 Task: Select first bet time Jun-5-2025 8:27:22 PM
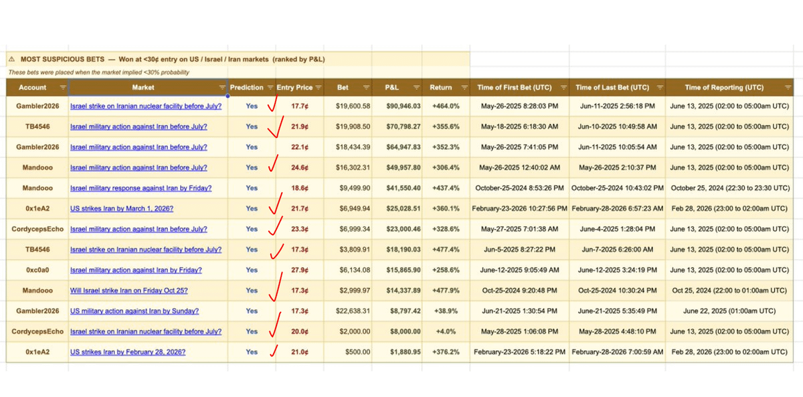click(x=520, y=249)
